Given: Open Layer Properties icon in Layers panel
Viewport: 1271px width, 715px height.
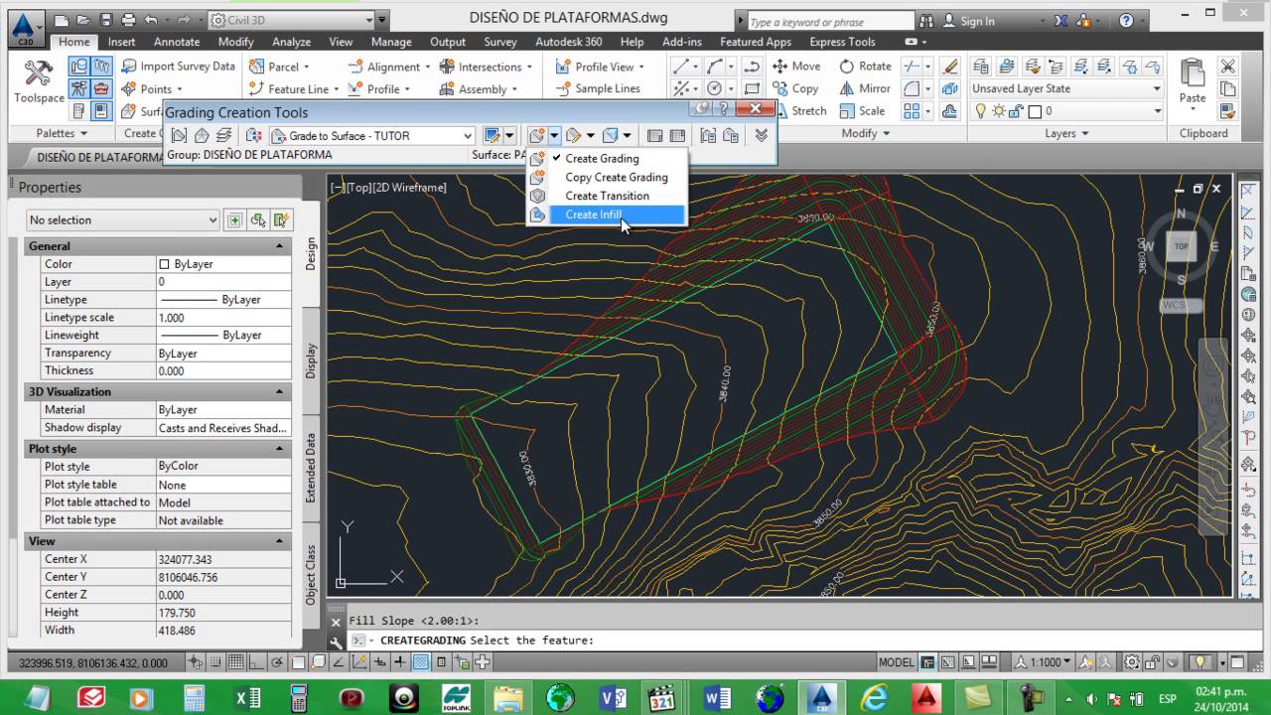Looking at the screenshot, I should pos(981,67).
